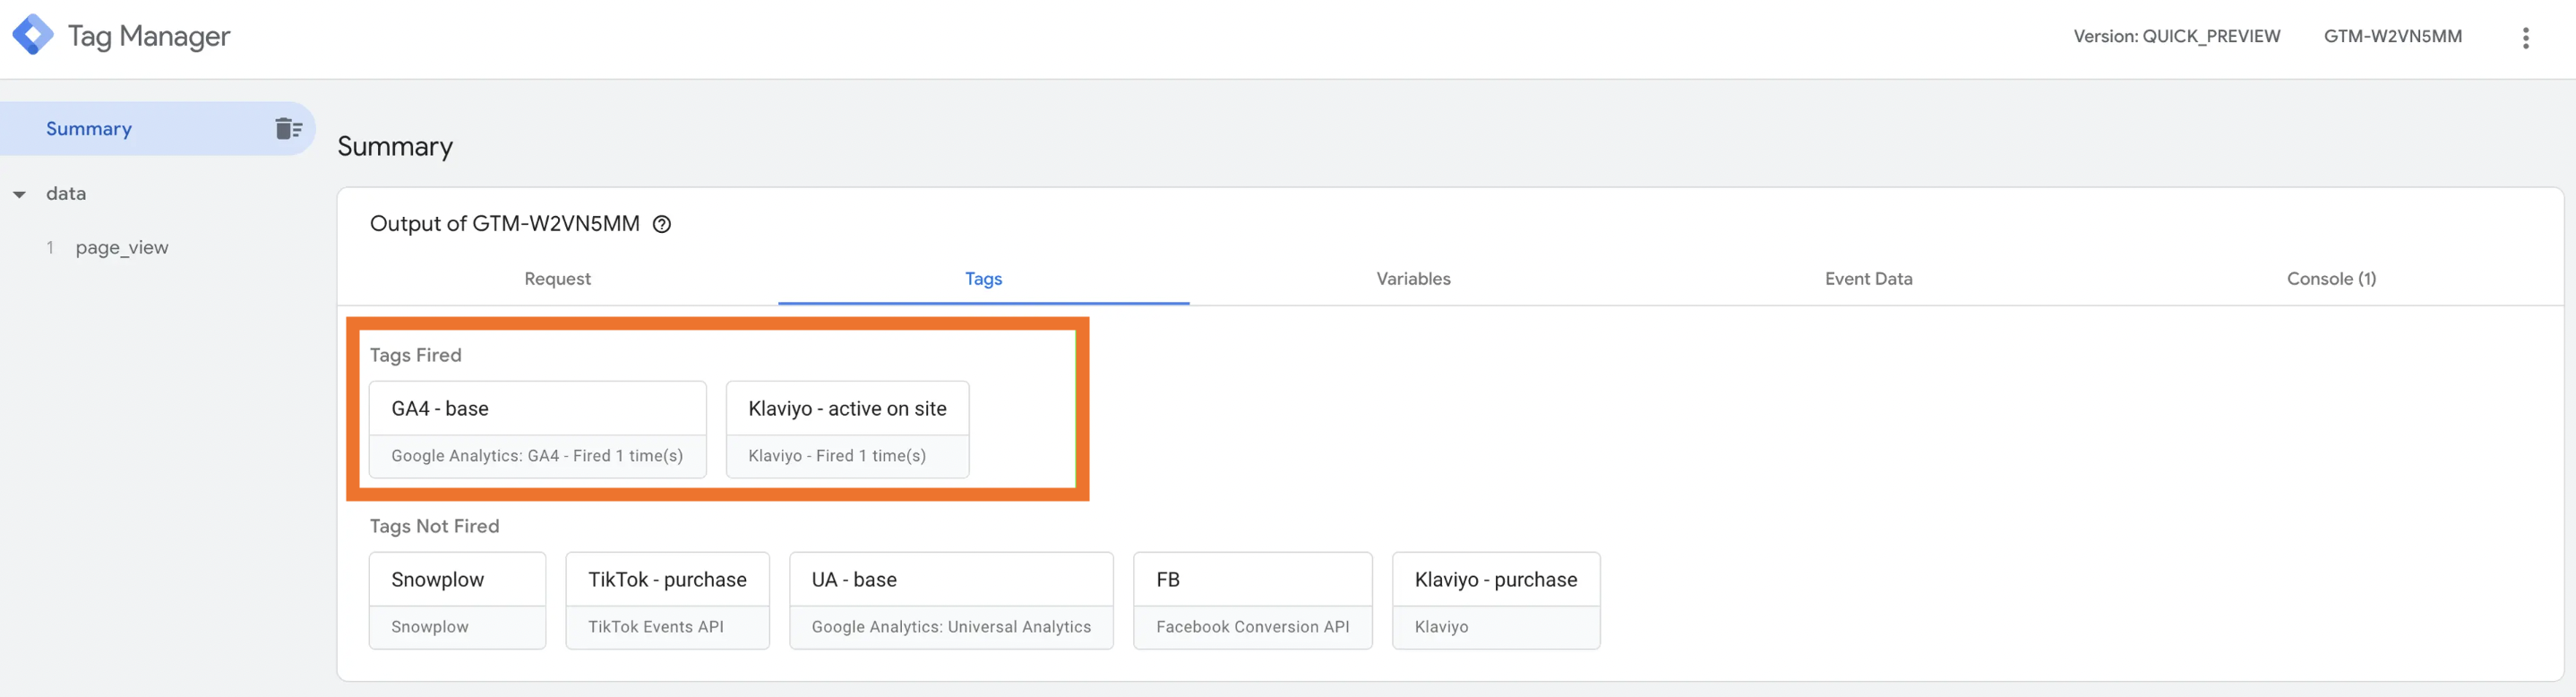The width and height of the screenshot is (2576, 697).
Task: Click the Summary page heading
Action: pyautogui.click(x=395, y=147)
